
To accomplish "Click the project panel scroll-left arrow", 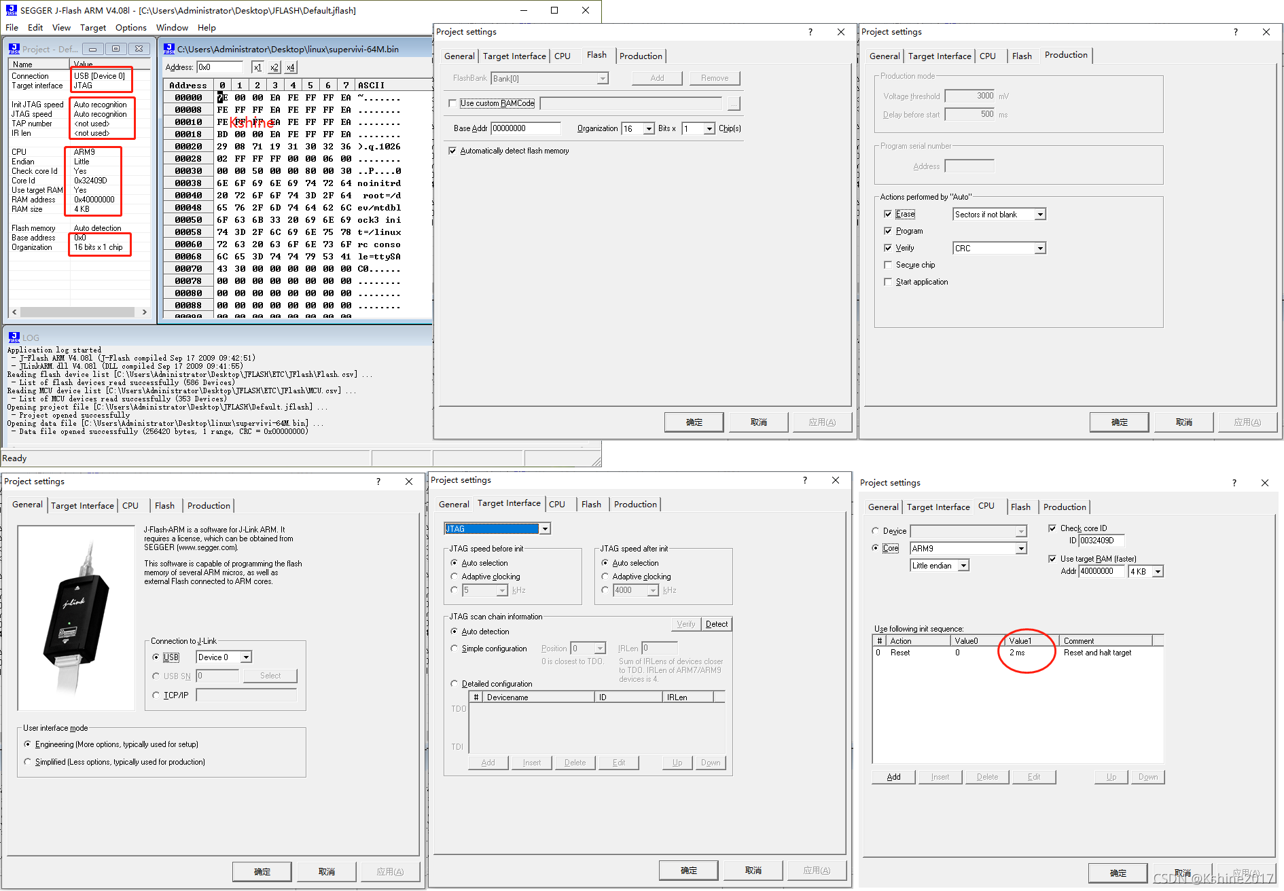I will (15, 312).
